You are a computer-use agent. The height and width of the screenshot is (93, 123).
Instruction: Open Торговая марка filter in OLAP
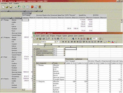tap(36, 11)
